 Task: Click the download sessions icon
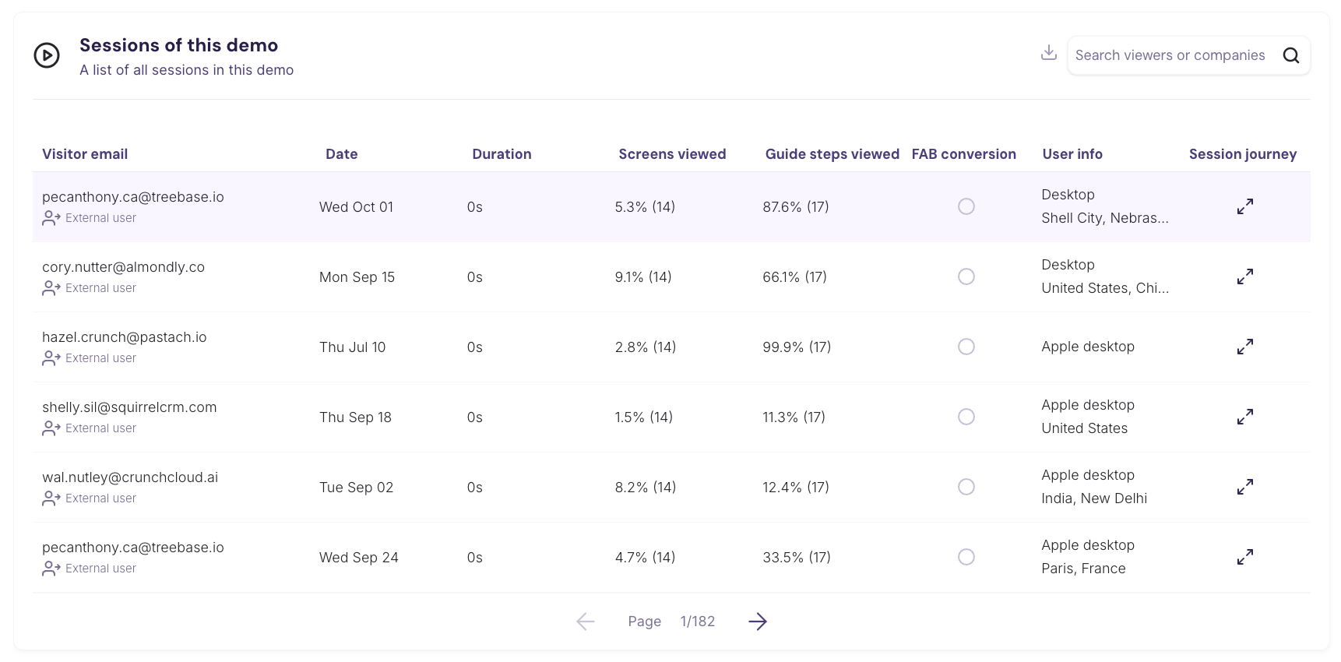pos(1048,53)
